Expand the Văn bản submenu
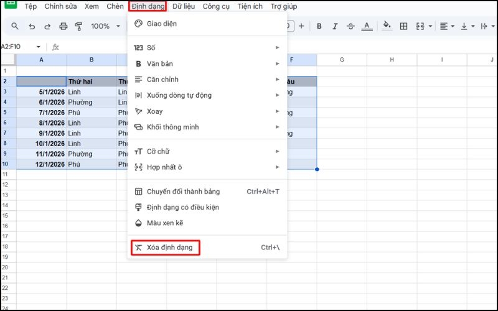 click(207, 64)
